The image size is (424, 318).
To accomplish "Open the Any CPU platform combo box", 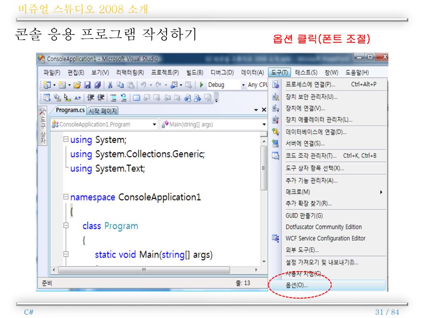I will 257,85.
